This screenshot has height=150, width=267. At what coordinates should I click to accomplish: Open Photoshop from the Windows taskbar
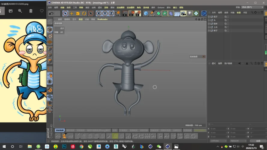(x=64, y=146)
